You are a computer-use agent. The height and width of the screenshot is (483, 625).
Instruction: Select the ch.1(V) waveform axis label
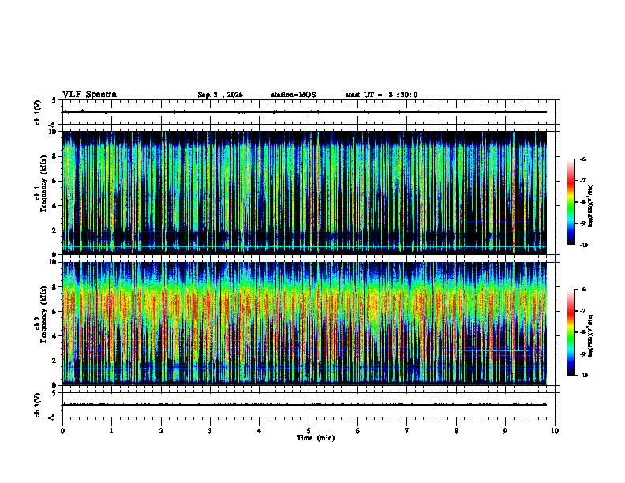(x=38, y=112)
